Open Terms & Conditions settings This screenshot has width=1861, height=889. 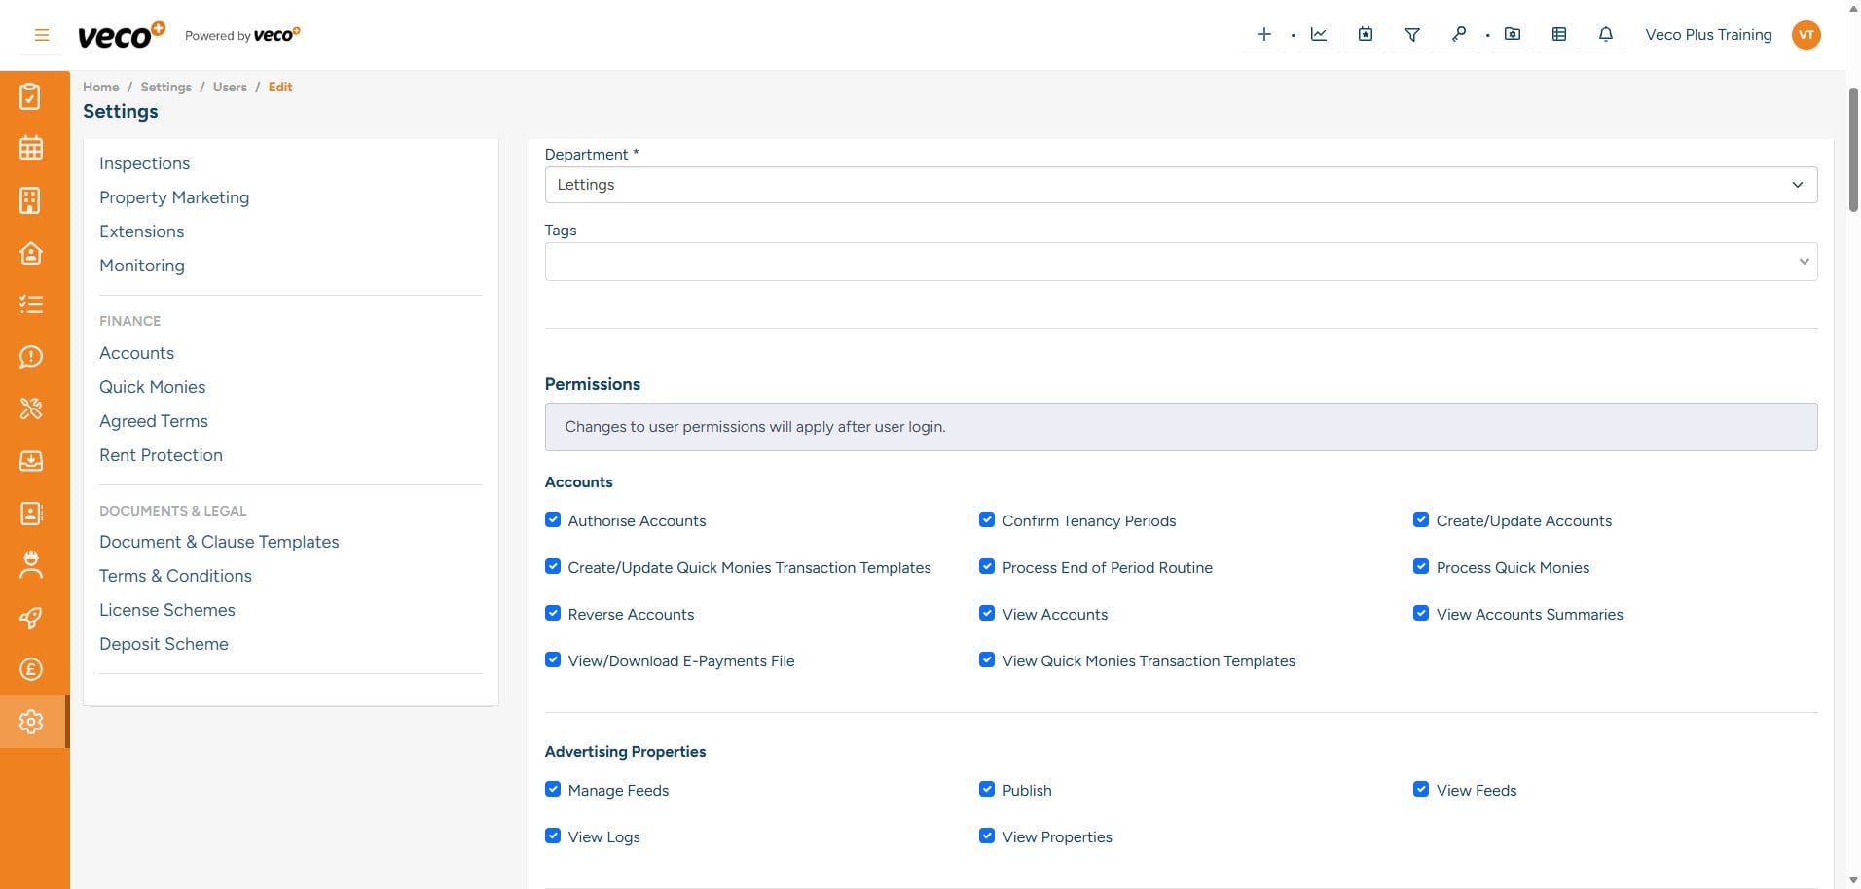click(x=176, y=576)
